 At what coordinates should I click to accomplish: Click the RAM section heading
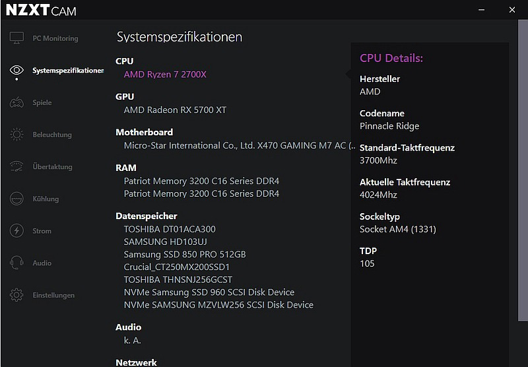[x=126, y=168]
